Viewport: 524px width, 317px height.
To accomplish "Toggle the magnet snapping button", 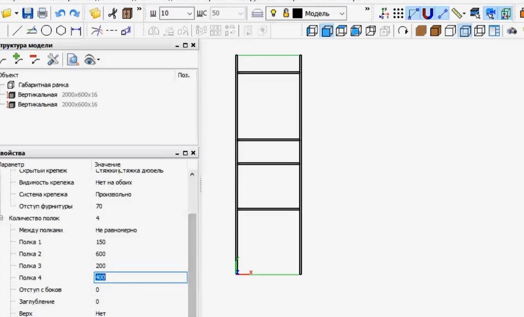I will (x=428, y=14).
